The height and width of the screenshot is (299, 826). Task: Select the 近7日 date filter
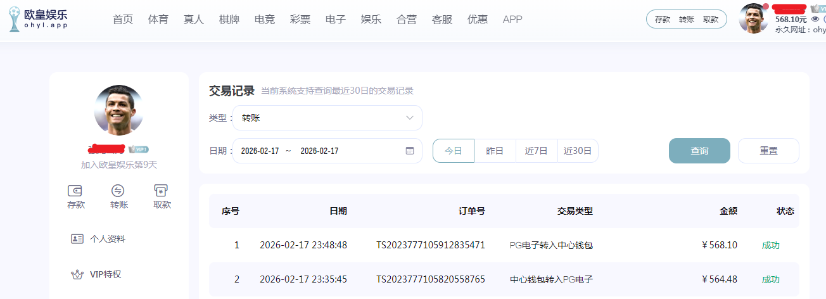(x=537, y=151)
